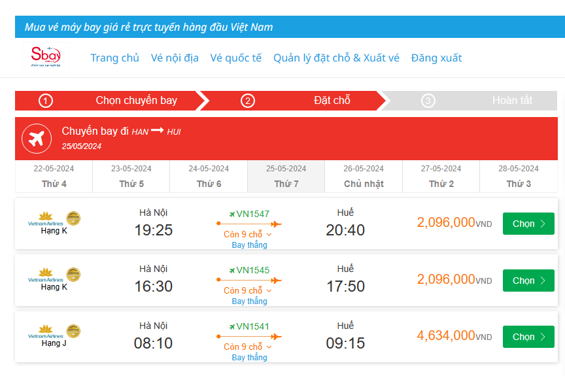Click Chọn for the 4,634,000 VND flight
The width and height of the screenshot is (565, 376).
(528, 337)
